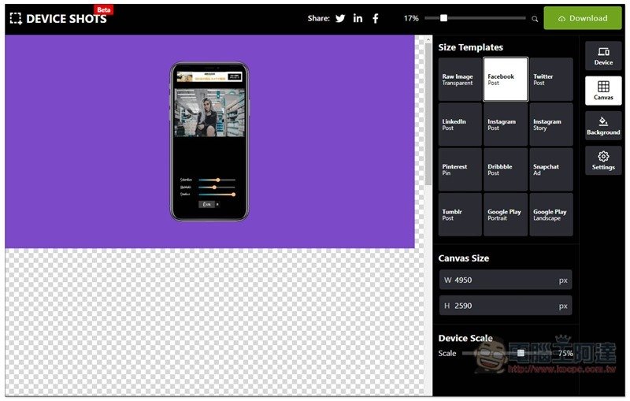This screenshot has height=401, width=630.
Task: Click the canvas height input field
Action: (504, 306)
